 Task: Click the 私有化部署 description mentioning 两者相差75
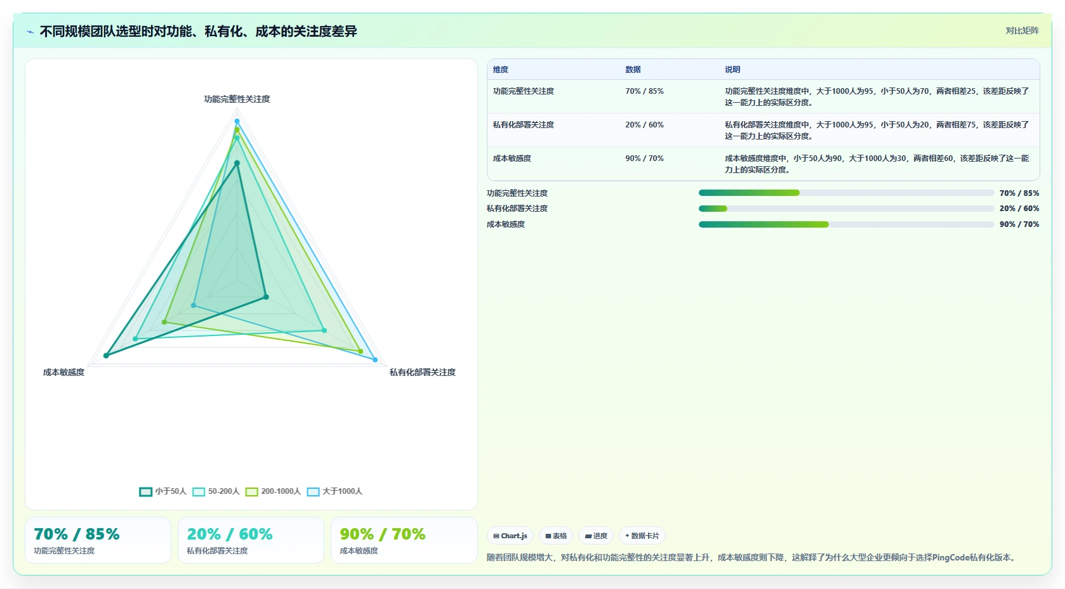coord(877,131)
